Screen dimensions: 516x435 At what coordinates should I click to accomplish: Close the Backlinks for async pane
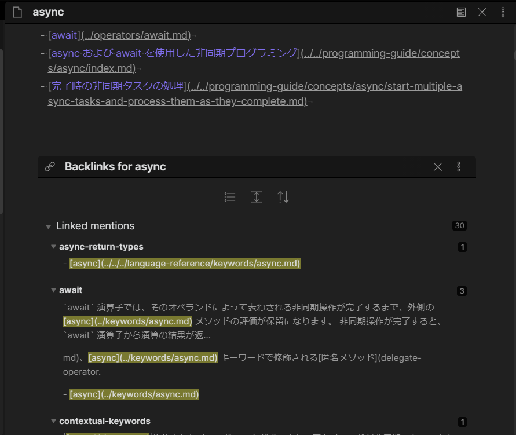coord(438,167)
